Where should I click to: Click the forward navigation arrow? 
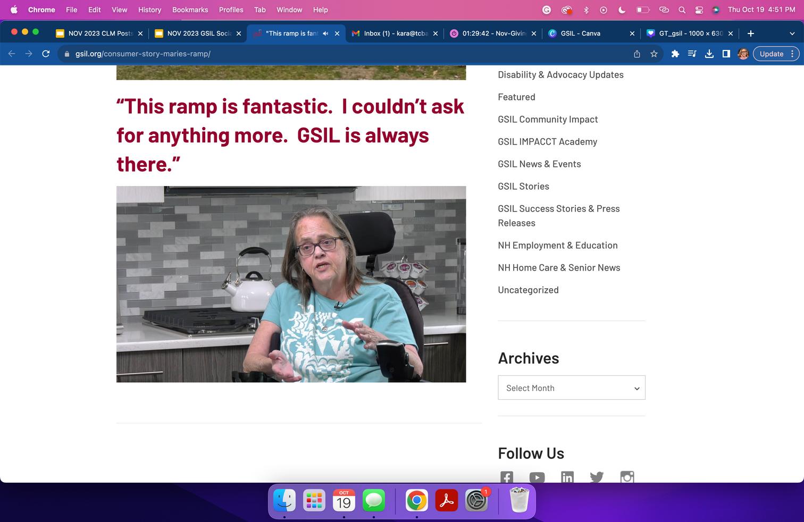click(x=29, y=54)
